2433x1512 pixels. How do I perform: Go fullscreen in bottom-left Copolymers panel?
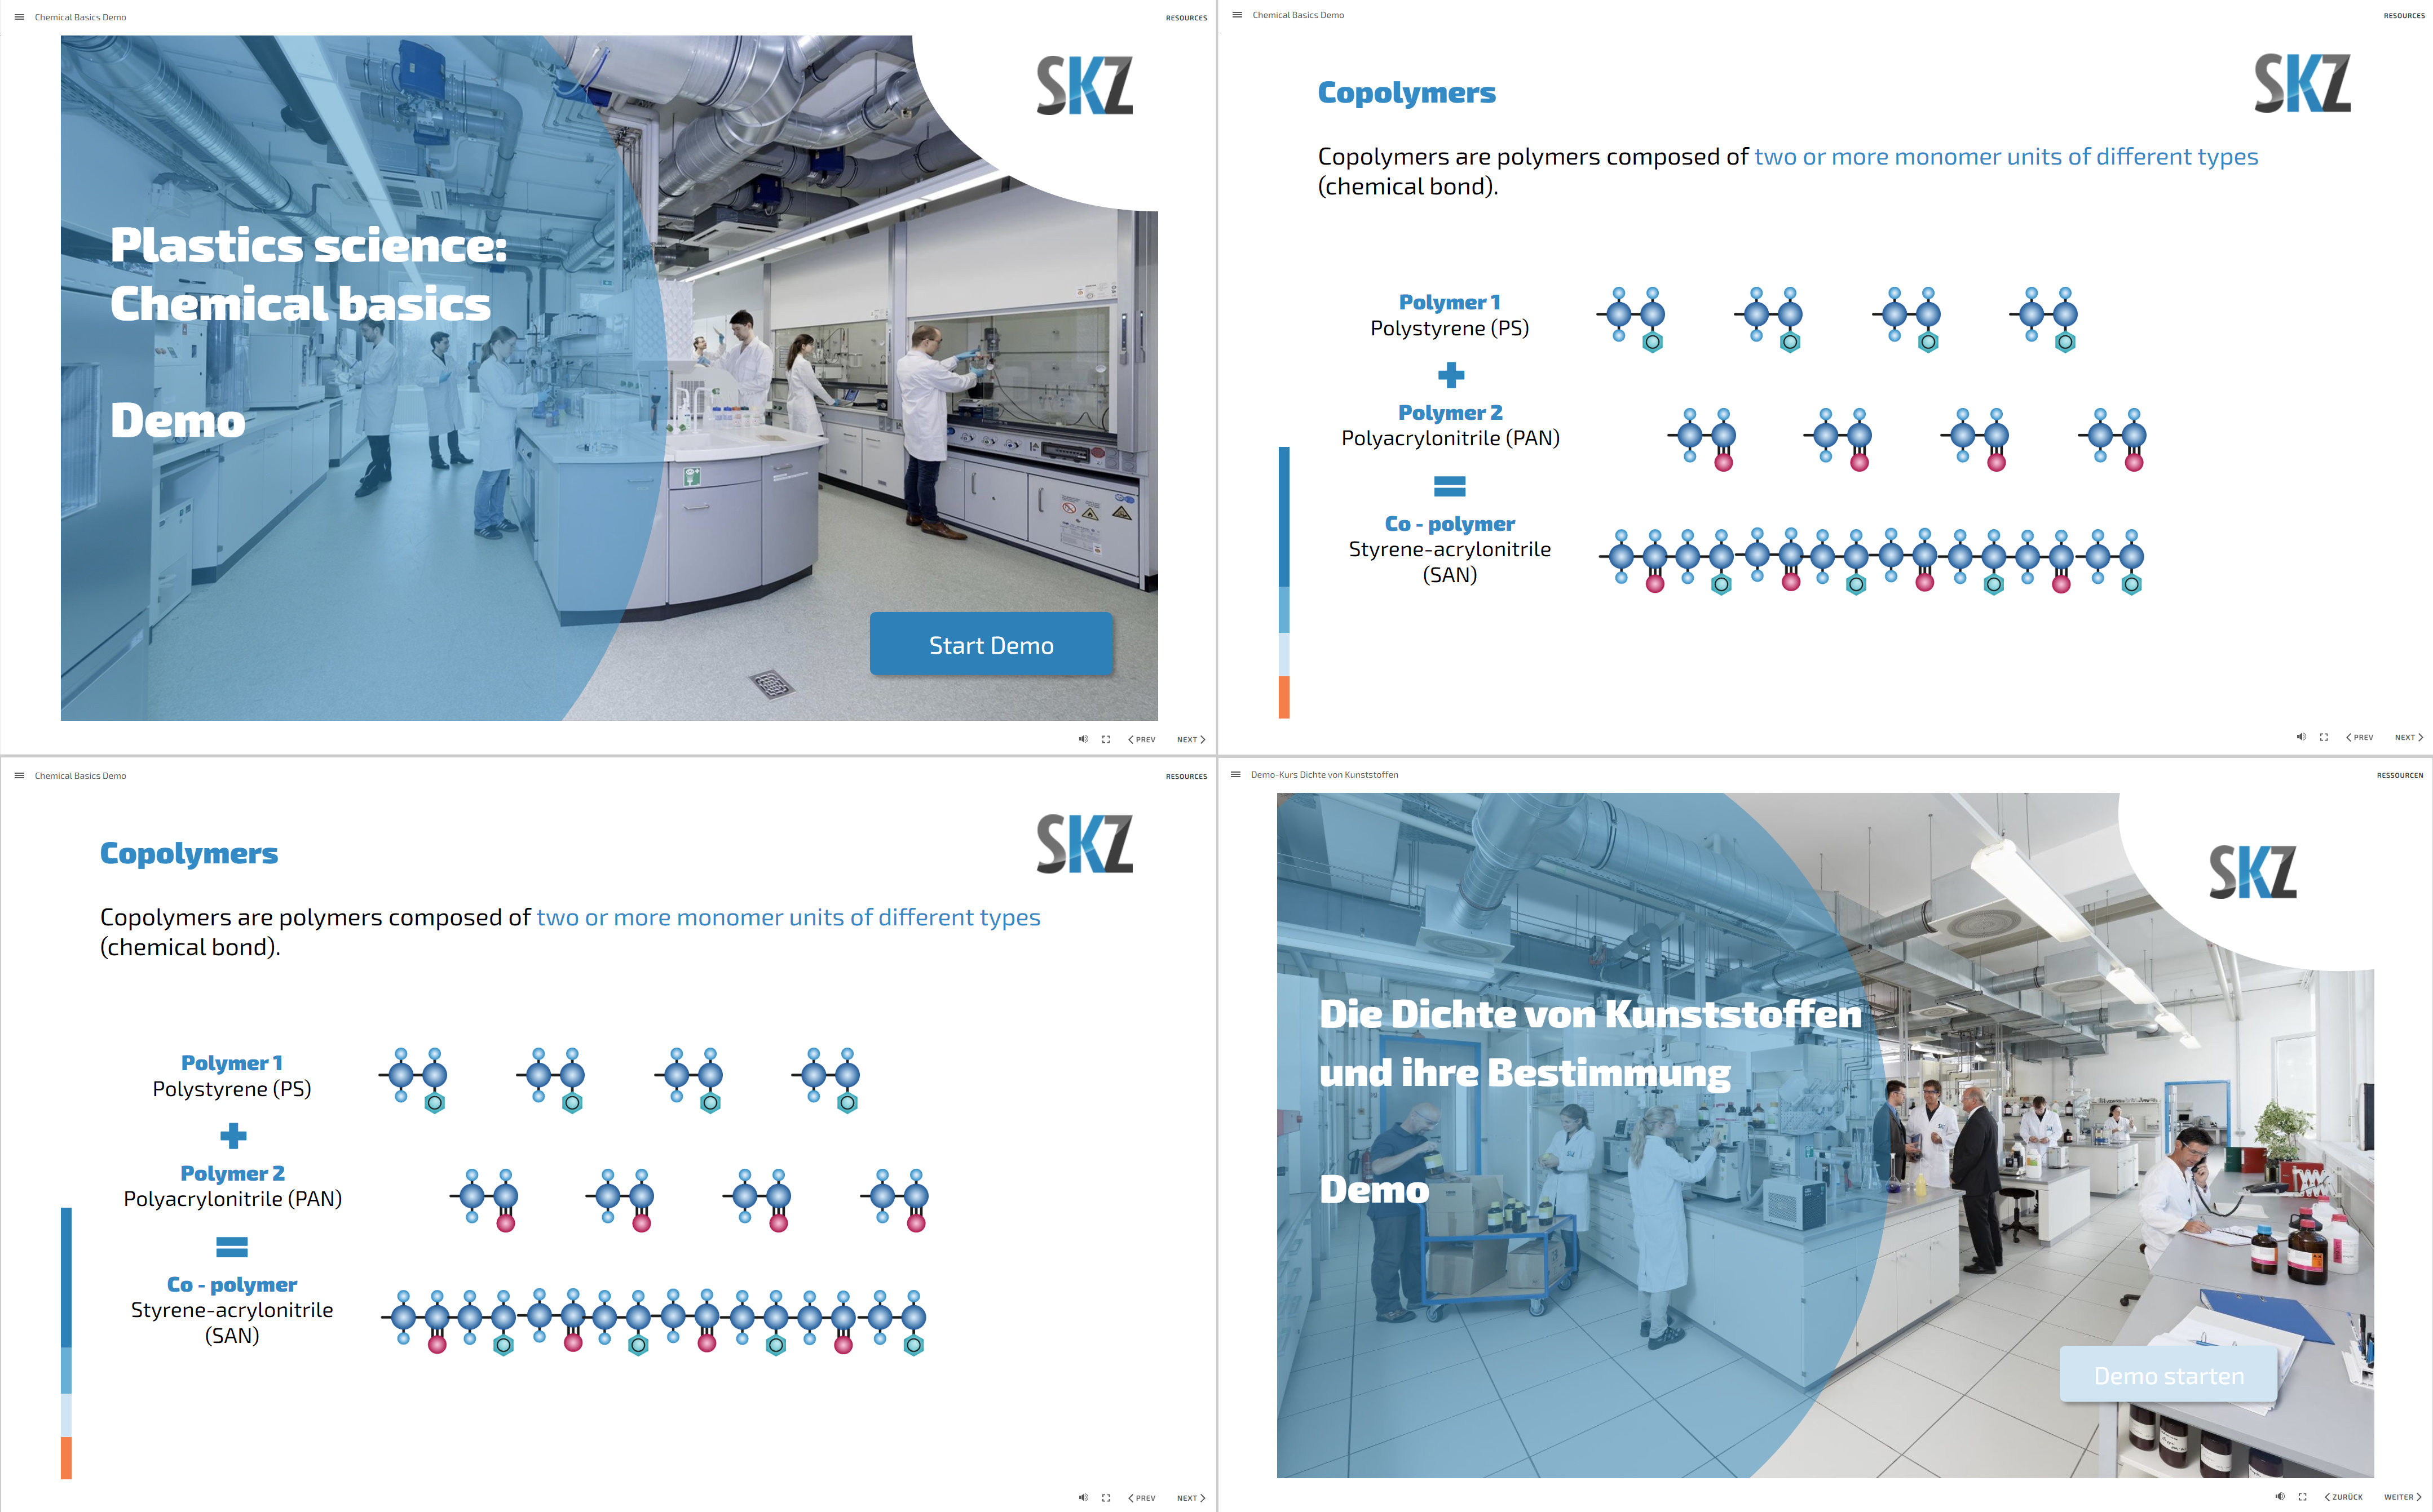1106,1497
